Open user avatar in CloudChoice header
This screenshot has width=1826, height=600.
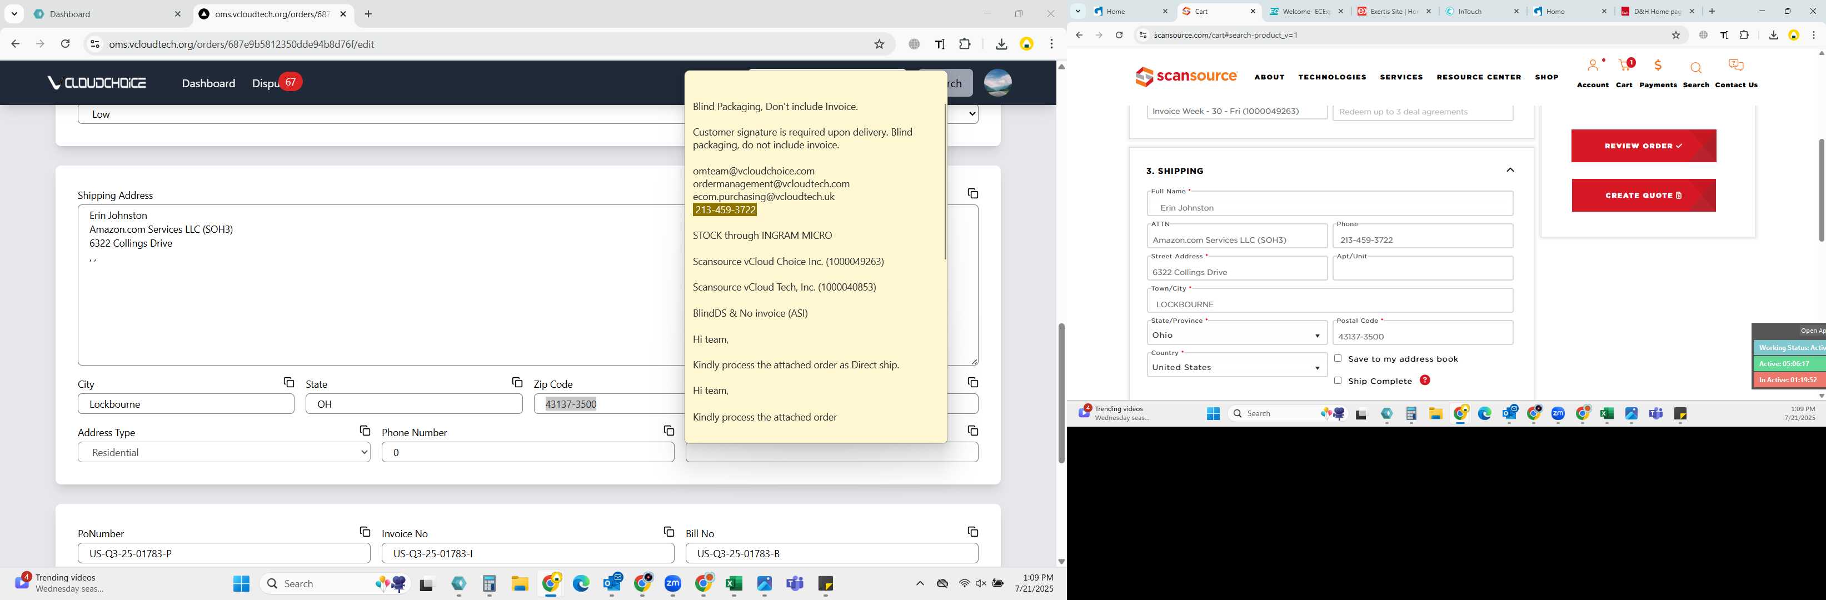click(x=997, y=83)
